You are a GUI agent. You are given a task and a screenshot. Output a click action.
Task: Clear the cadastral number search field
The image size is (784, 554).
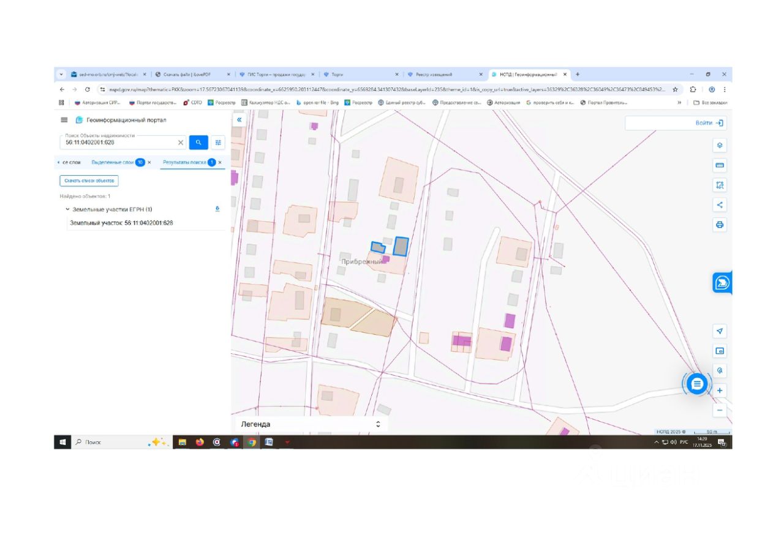(181, 143)
